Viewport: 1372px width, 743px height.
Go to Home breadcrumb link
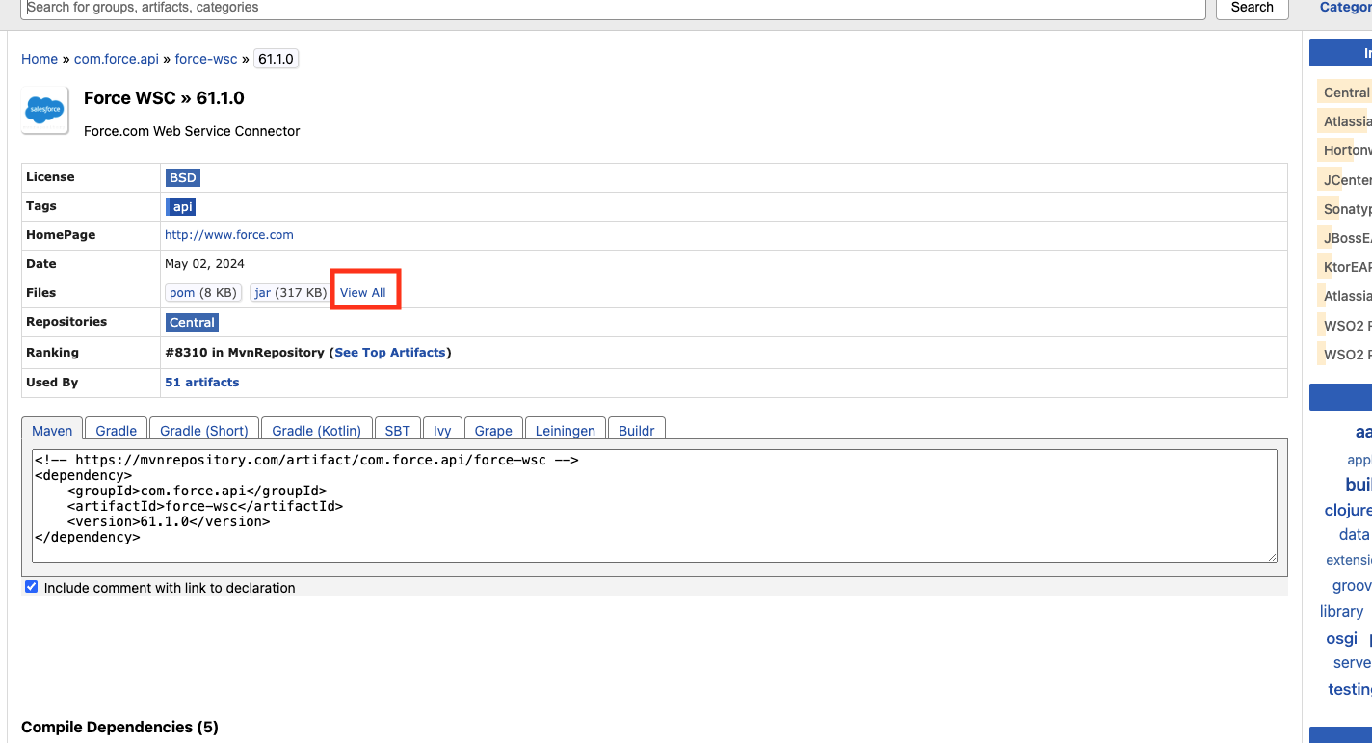pyautogui.click(x=40, y=59)
